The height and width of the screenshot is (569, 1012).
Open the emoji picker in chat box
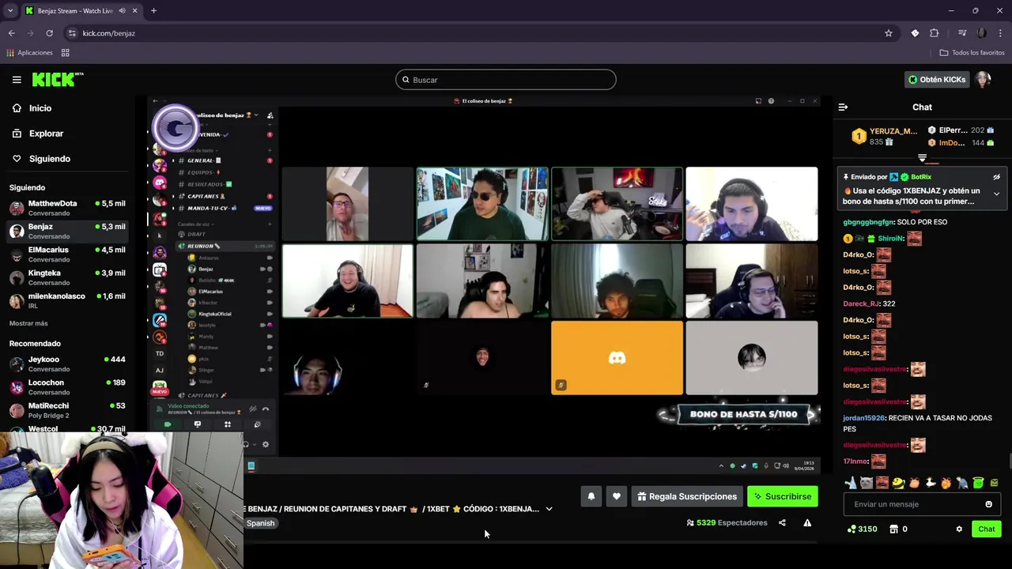[988, 504]
